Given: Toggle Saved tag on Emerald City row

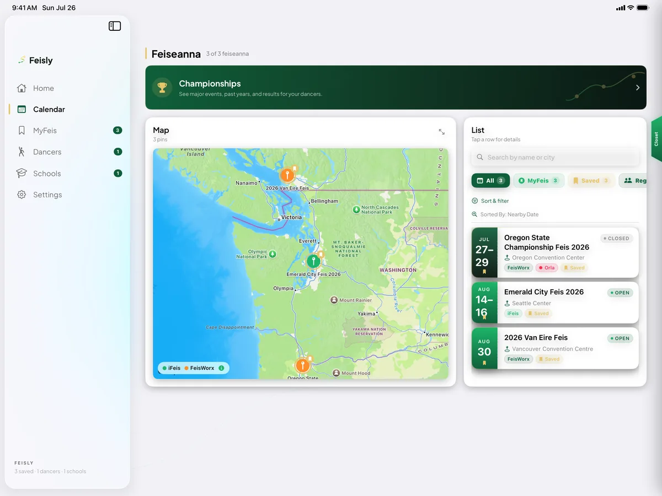Looking at the screenshot, I should 538,314.
